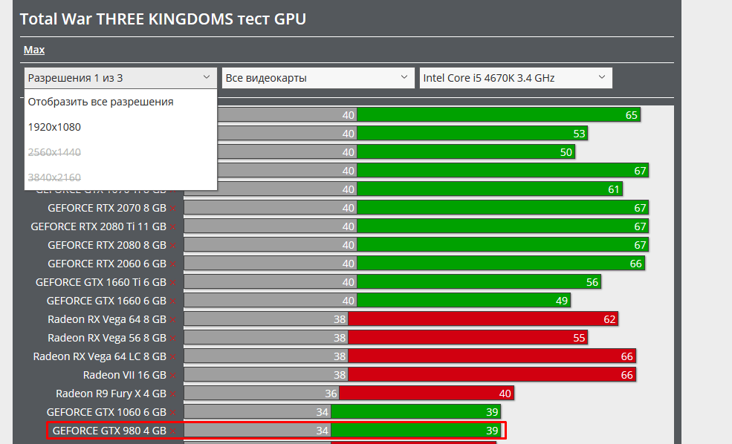The height and width of the screenshot is (444, 732).
Task: Click red X beside GEFORCE RTX 2080 8 GB
Action: (x=172, y=246)
